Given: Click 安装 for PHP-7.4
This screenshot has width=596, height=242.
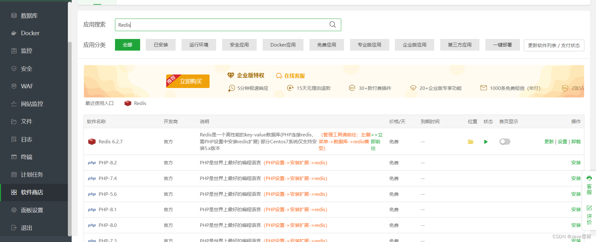Looking at the screenshot, I should coord(576,179).
